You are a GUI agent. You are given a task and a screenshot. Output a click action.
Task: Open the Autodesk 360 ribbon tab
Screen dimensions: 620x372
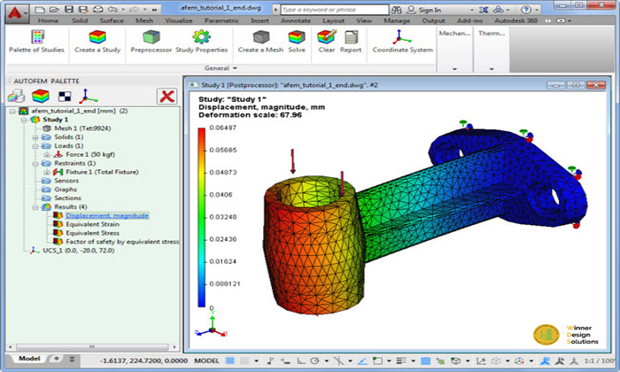[516, 20]
